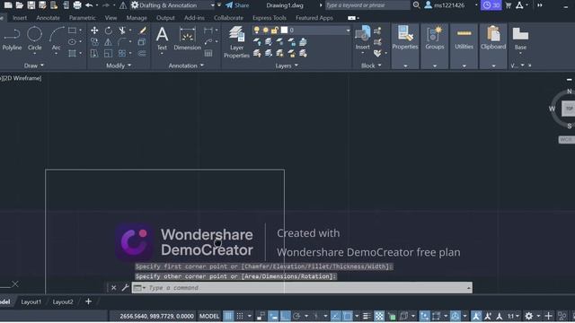Click the Share button

[x=237, y=5]
